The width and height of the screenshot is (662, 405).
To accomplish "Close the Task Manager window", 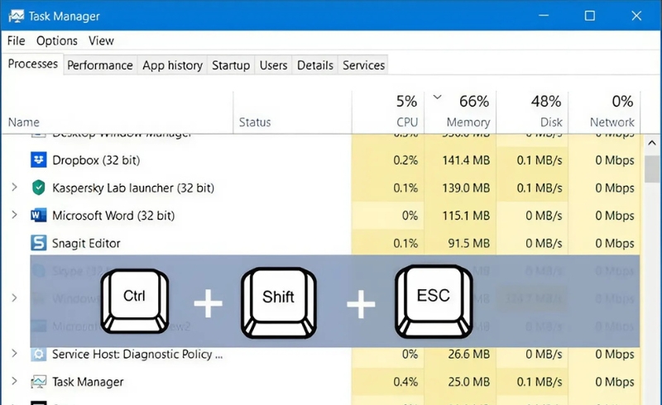I will (636, 16).
